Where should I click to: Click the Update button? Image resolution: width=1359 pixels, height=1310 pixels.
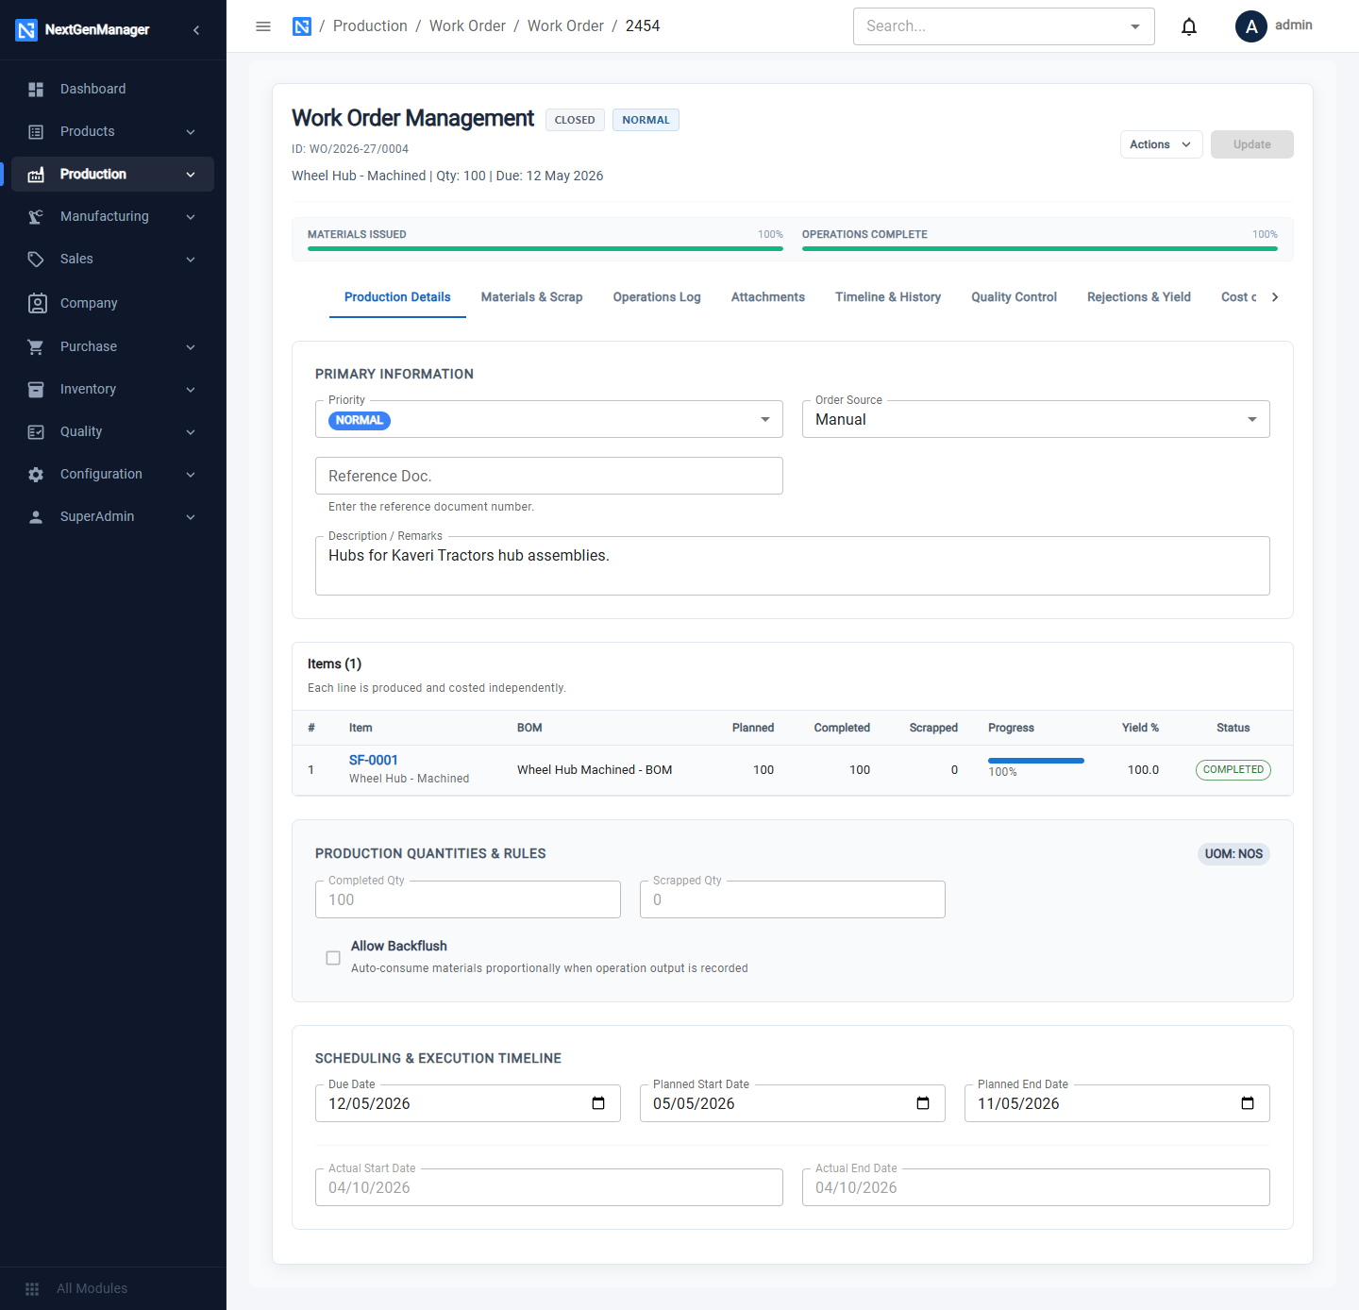1252,144
